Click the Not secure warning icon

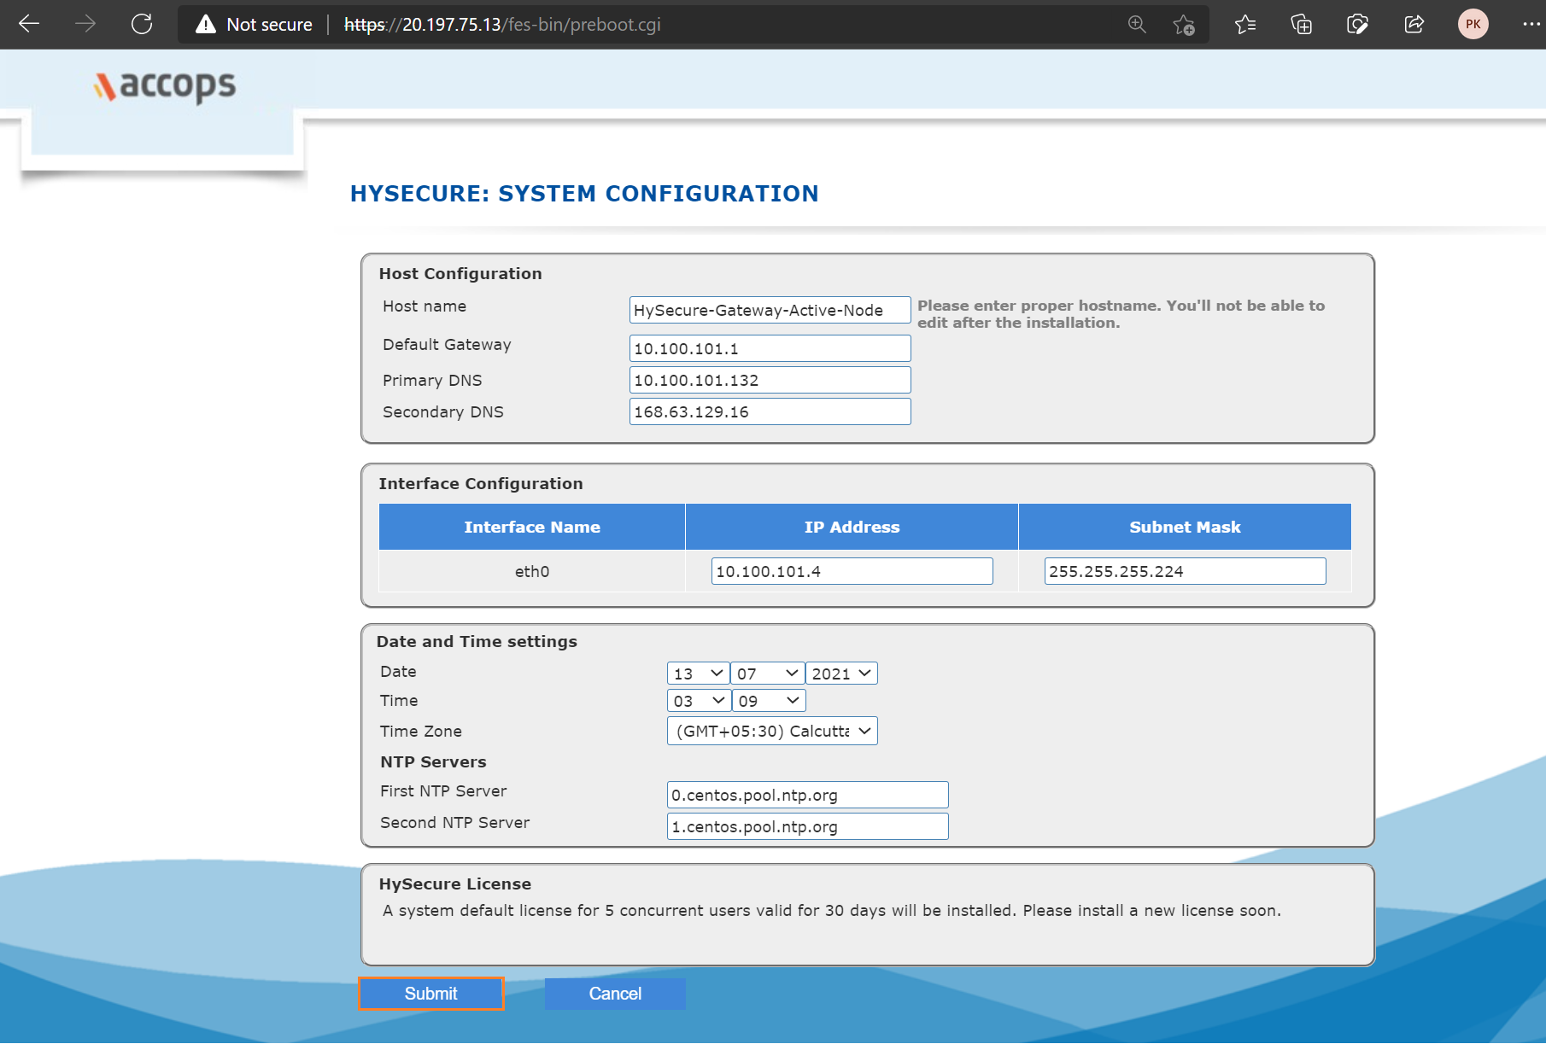pyautogui.click(x=206, y=25)
